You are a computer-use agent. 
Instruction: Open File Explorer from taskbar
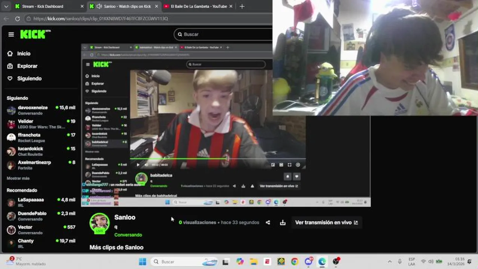click(x=254, y=262)
